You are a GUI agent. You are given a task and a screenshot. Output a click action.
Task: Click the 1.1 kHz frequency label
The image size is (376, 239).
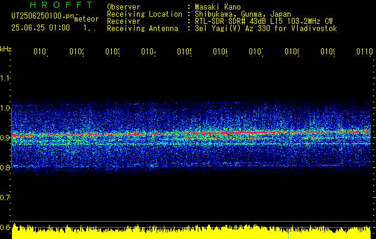[5, 78]
